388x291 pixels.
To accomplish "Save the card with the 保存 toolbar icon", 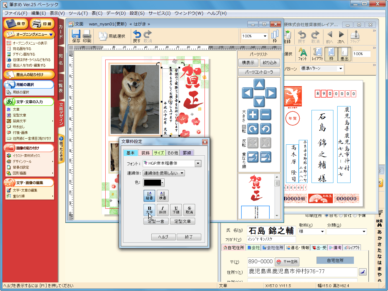I will (76, 36).
